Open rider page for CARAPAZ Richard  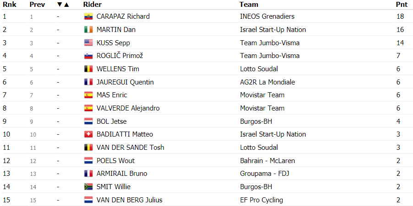click(123, 16)
